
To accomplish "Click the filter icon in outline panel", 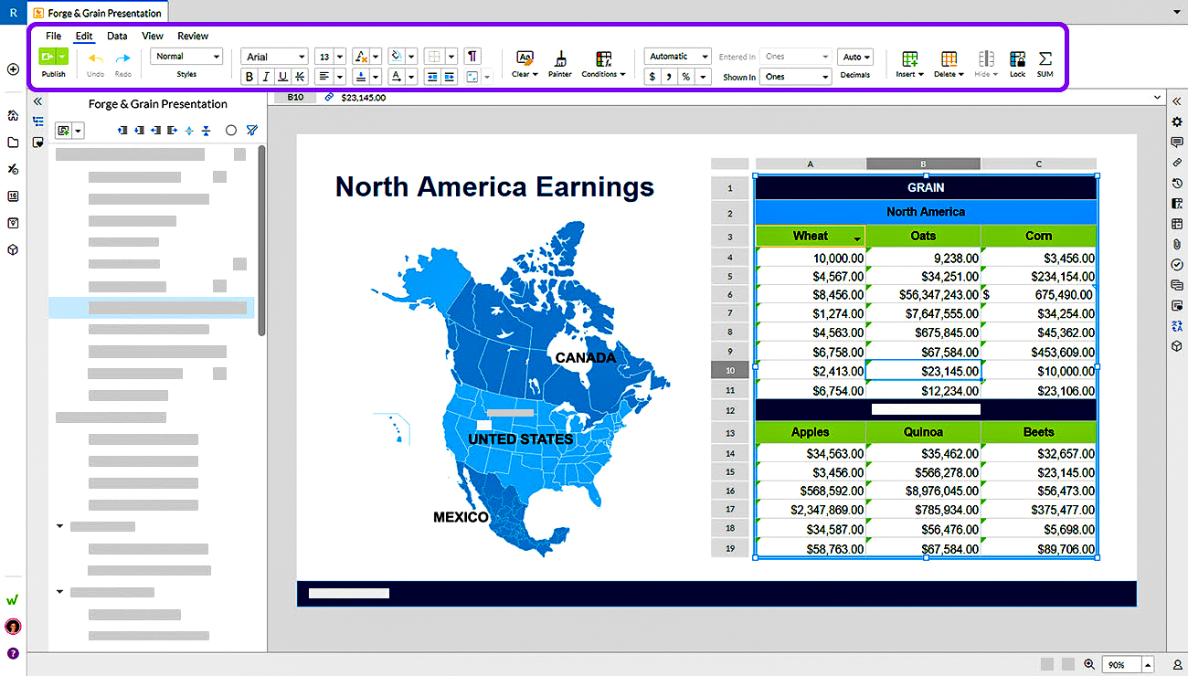I will point(252,131).
